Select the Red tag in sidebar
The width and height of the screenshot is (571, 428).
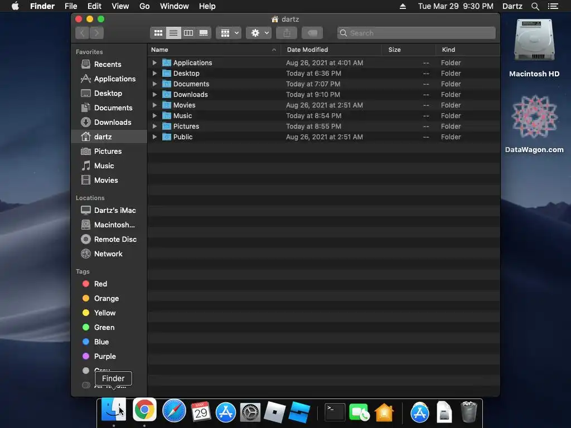(x=109, y=284)
